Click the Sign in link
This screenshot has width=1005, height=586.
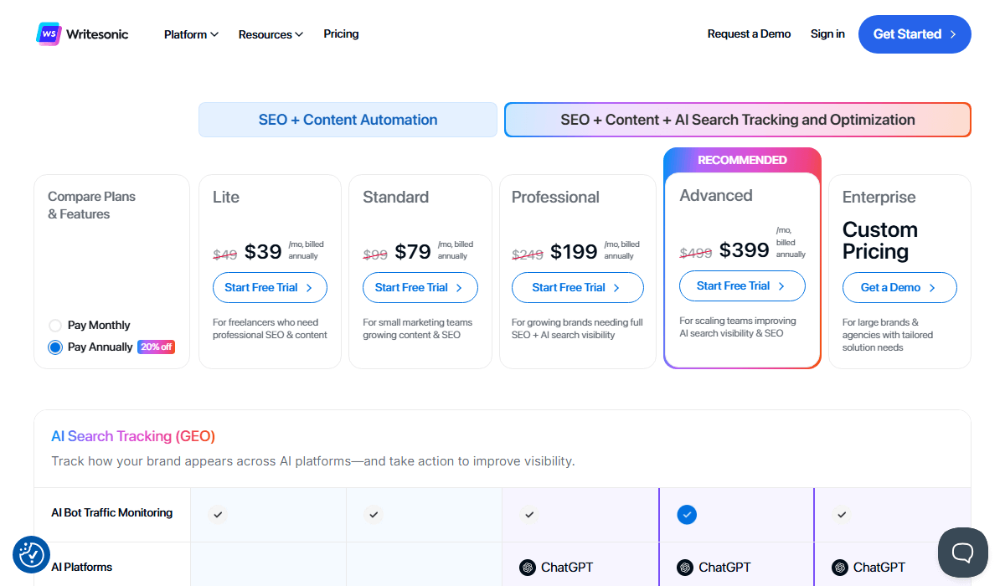(827, 34)
